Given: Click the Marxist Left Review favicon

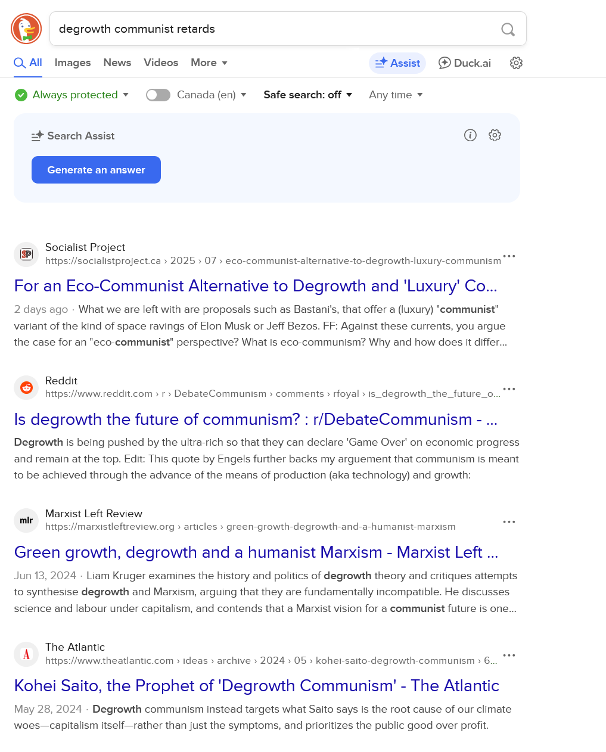Looking at the screenshot, I should (x=26, y=521).
